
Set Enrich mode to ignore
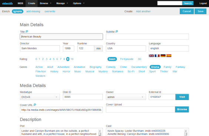(x=17, y=11)
